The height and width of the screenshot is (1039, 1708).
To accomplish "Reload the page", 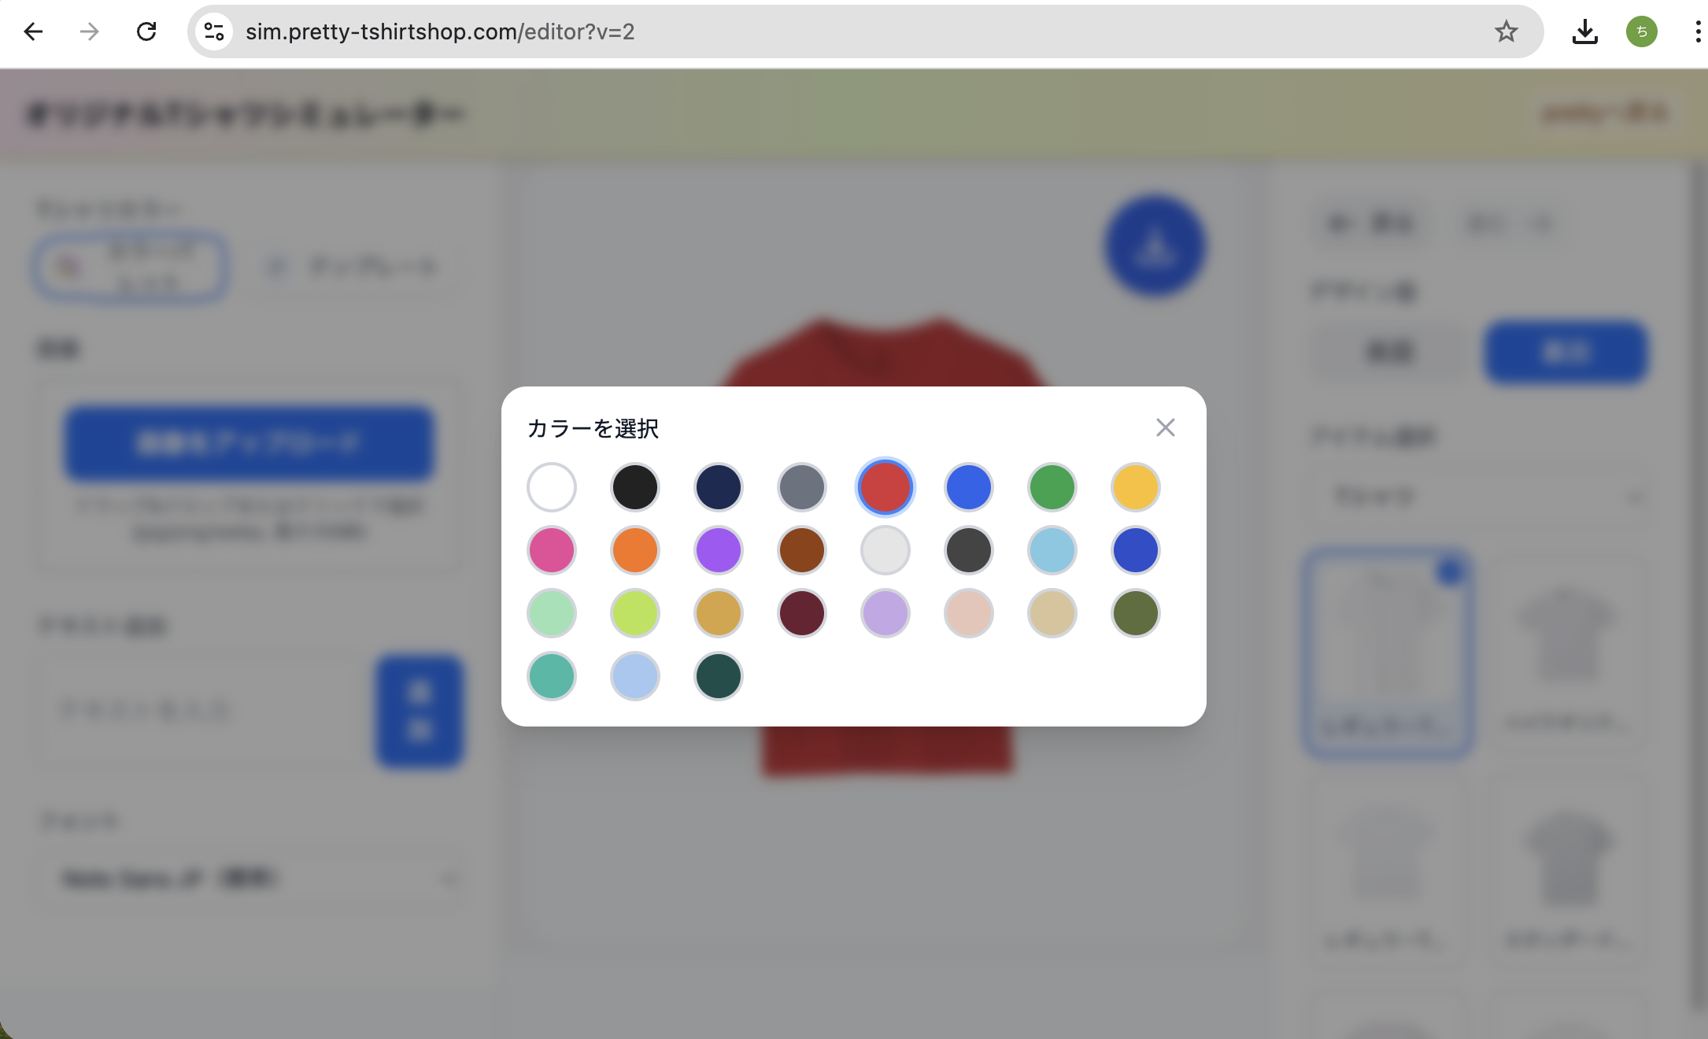I will pyautogui.click(x=146, y=31).
